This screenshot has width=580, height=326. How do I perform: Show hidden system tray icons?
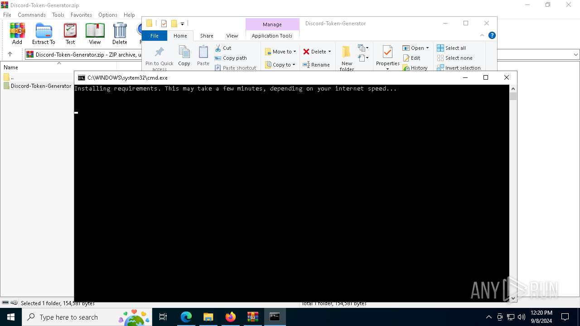click(488, 317)
